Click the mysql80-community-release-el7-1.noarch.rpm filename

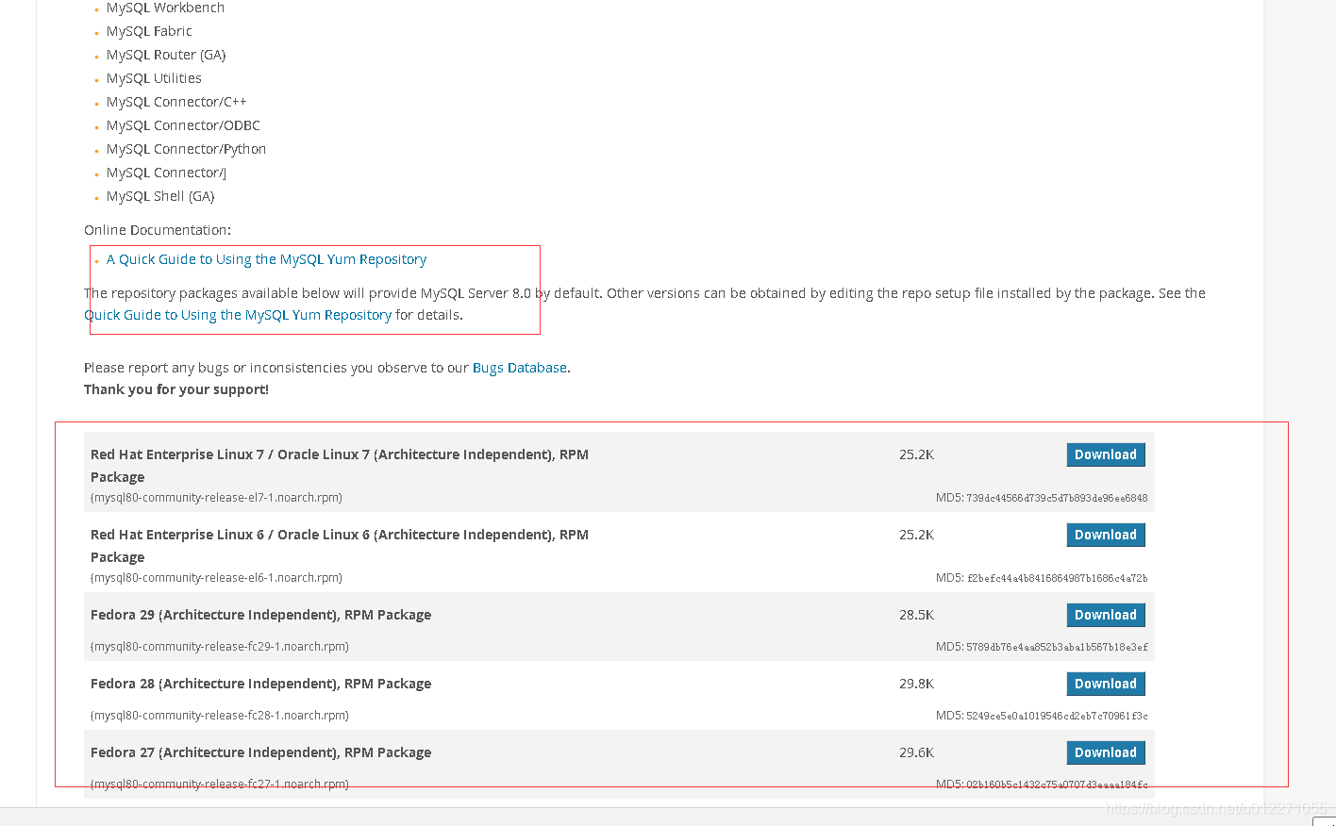click(216, 497)
